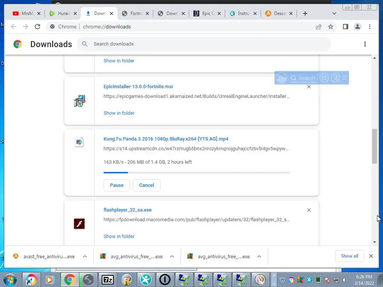Pause the Kung Fu Panda download
Viewport: 383px width, 287px height.
pos(117,185)
